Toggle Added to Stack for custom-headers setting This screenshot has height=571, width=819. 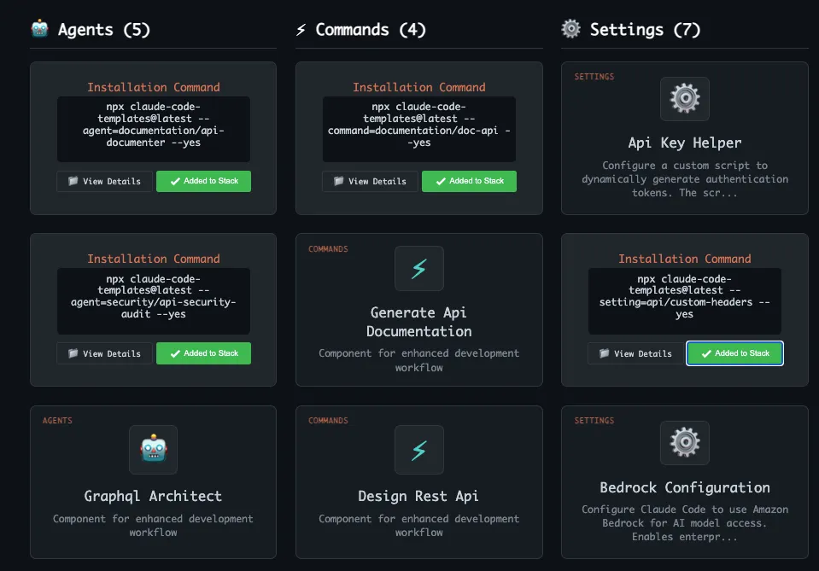coord(734,353)
